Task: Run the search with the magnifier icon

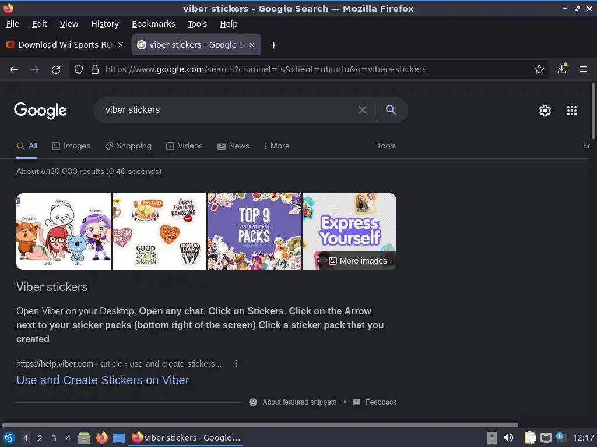Action: (391, 110)
